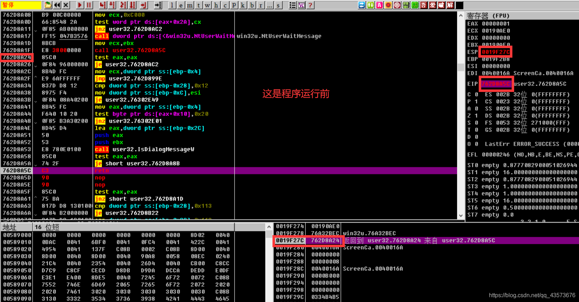Click the maroon target icon
This screenshot has width=579, height=302.
(x=397, y=5)
